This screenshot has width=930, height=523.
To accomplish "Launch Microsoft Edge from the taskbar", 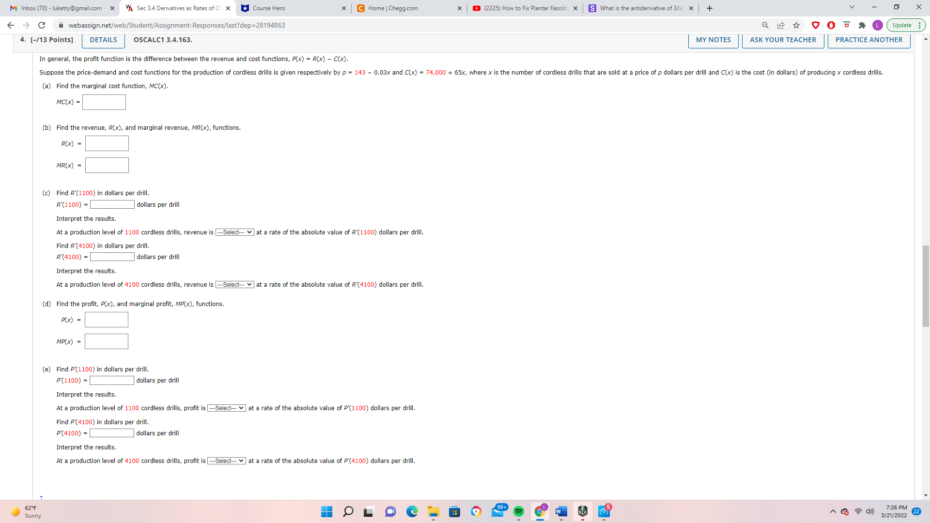I will click(x=413, y=511).
